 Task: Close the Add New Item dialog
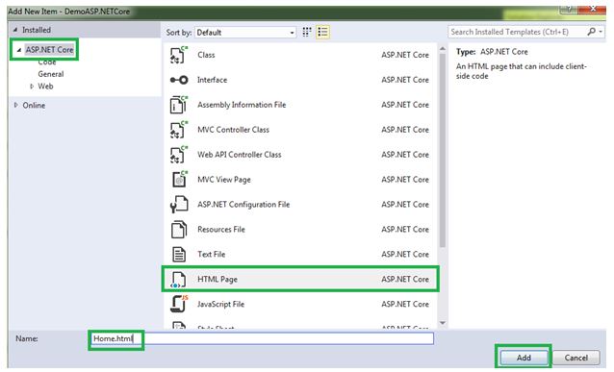tap(593, 9)
